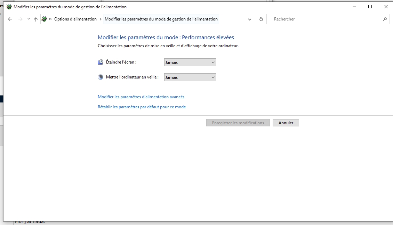Minimize the power settings window
Screen dimensions: 393x225
(354, 7)
